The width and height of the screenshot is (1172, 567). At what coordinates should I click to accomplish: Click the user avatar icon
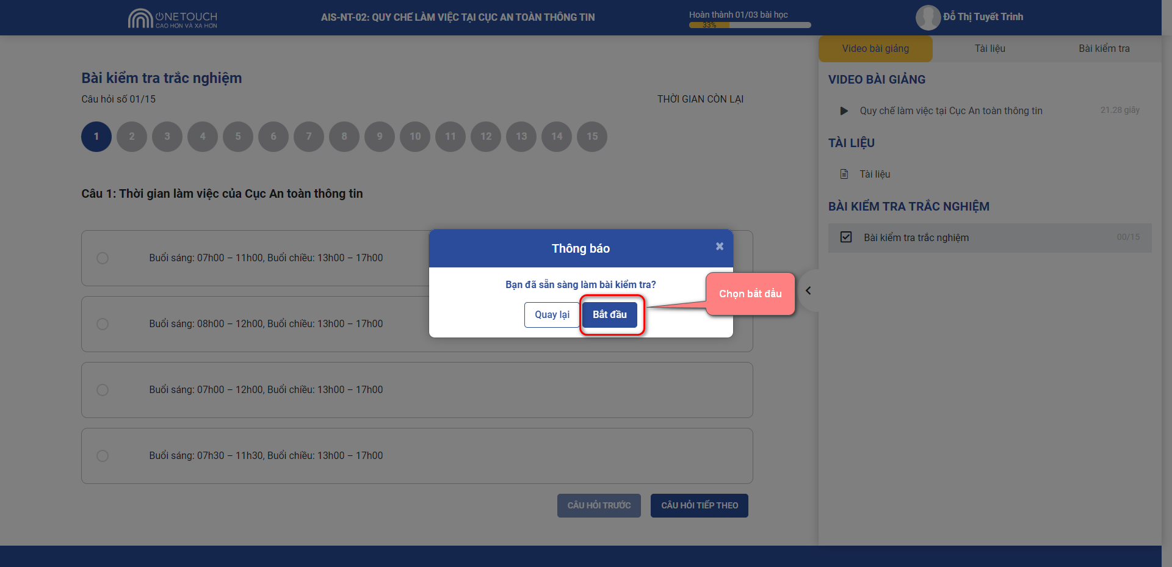tap(927, 18)
